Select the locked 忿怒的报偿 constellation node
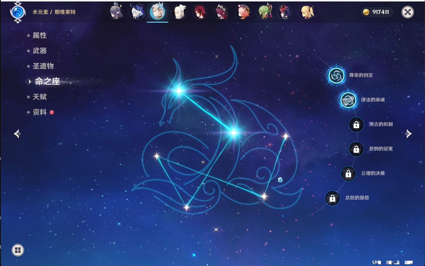Screen dimensions: 425x266 332,198
